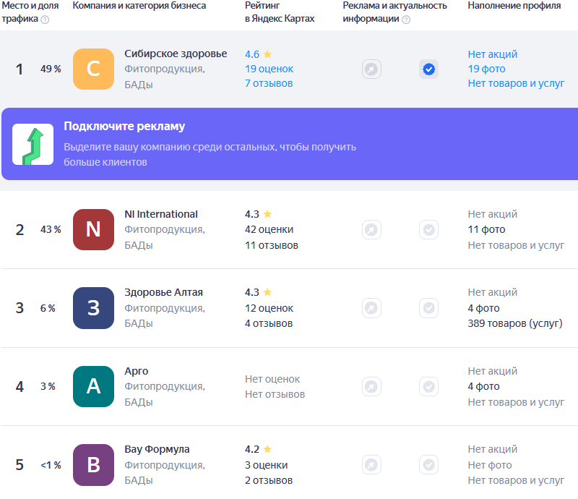The width and height of the screenshot is (578, 499).
Task: Click the '11 фото' text
Action: [486, 229]
